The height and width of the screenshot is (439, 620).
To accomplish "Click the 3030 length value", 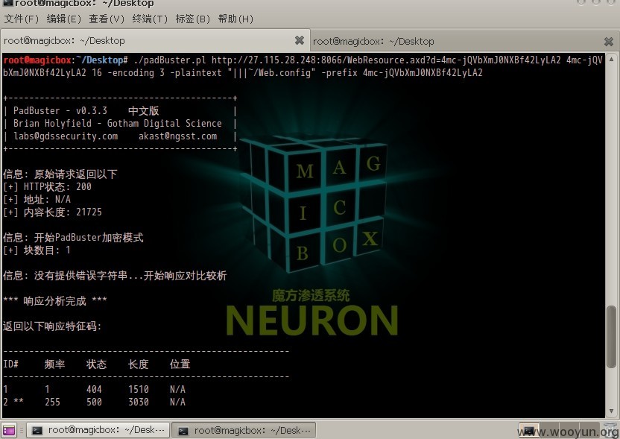I will click(x=139, y=402).
